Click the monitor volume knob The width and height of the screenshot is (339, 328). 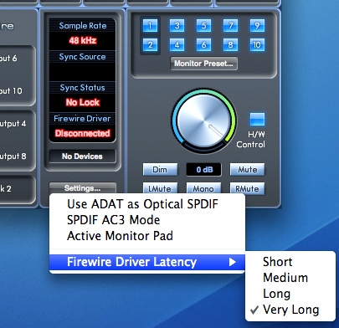[204, 121]
